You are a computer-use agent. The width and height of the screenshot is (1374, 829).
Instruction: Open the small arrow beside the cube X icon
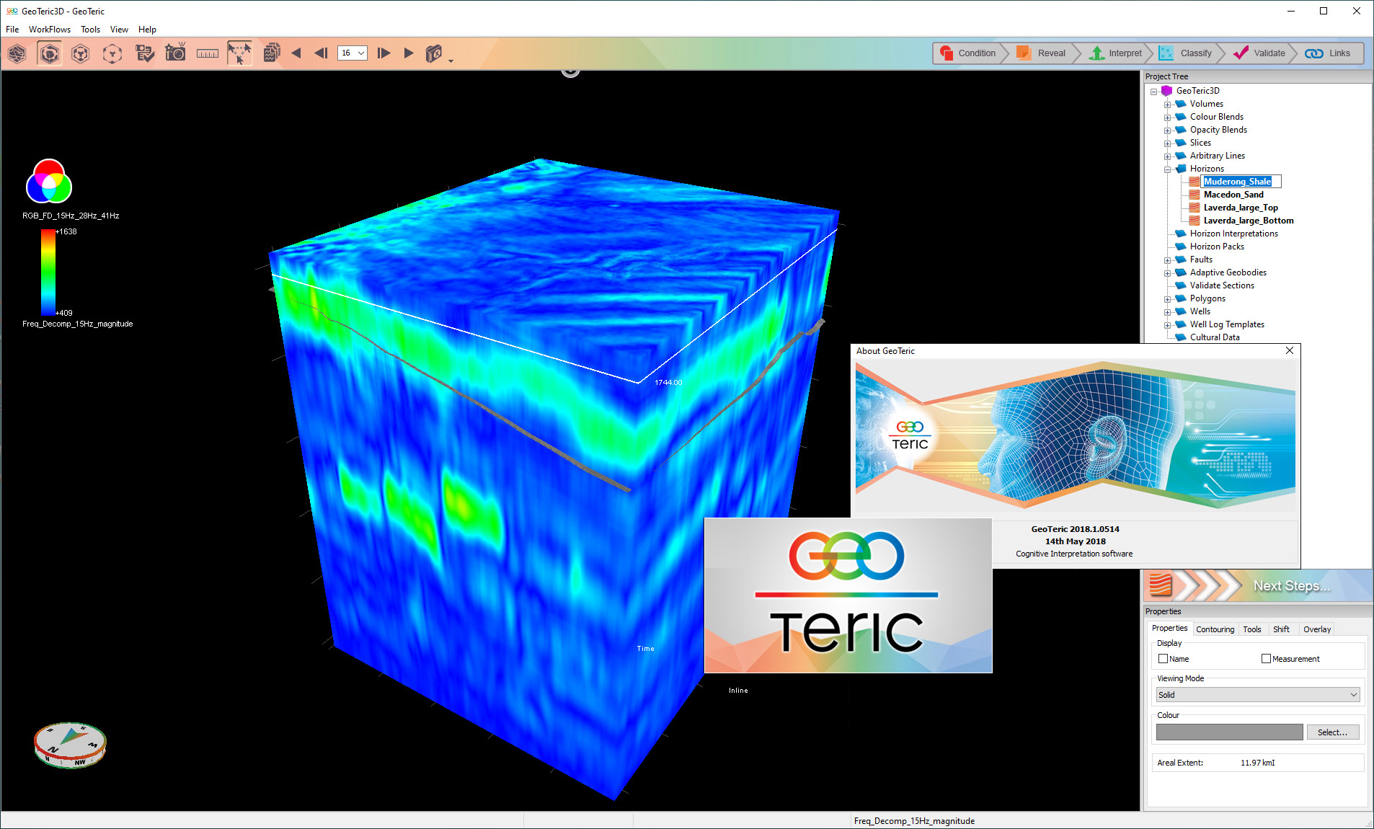point(451,61)
